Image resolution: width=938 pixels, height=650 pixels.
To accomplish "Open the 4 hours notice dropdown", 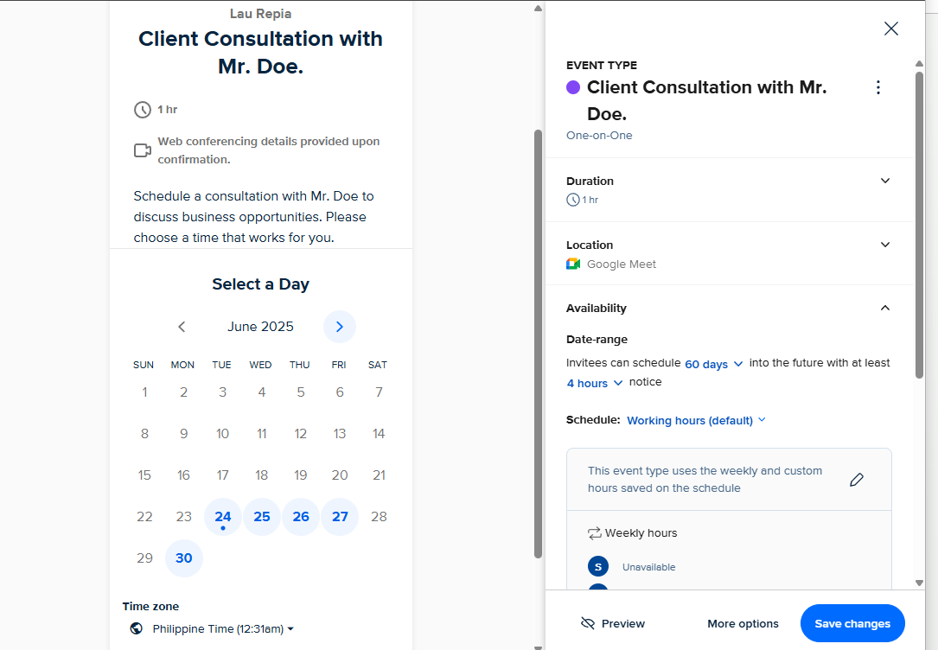I will (594, 383).
